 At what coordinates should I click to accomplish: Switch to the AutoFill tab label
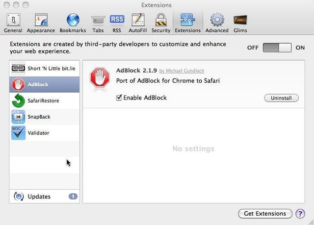tap(138, 30)
